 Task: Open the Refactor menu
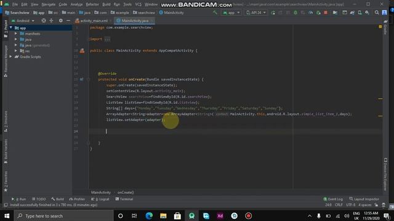[92, 4]
